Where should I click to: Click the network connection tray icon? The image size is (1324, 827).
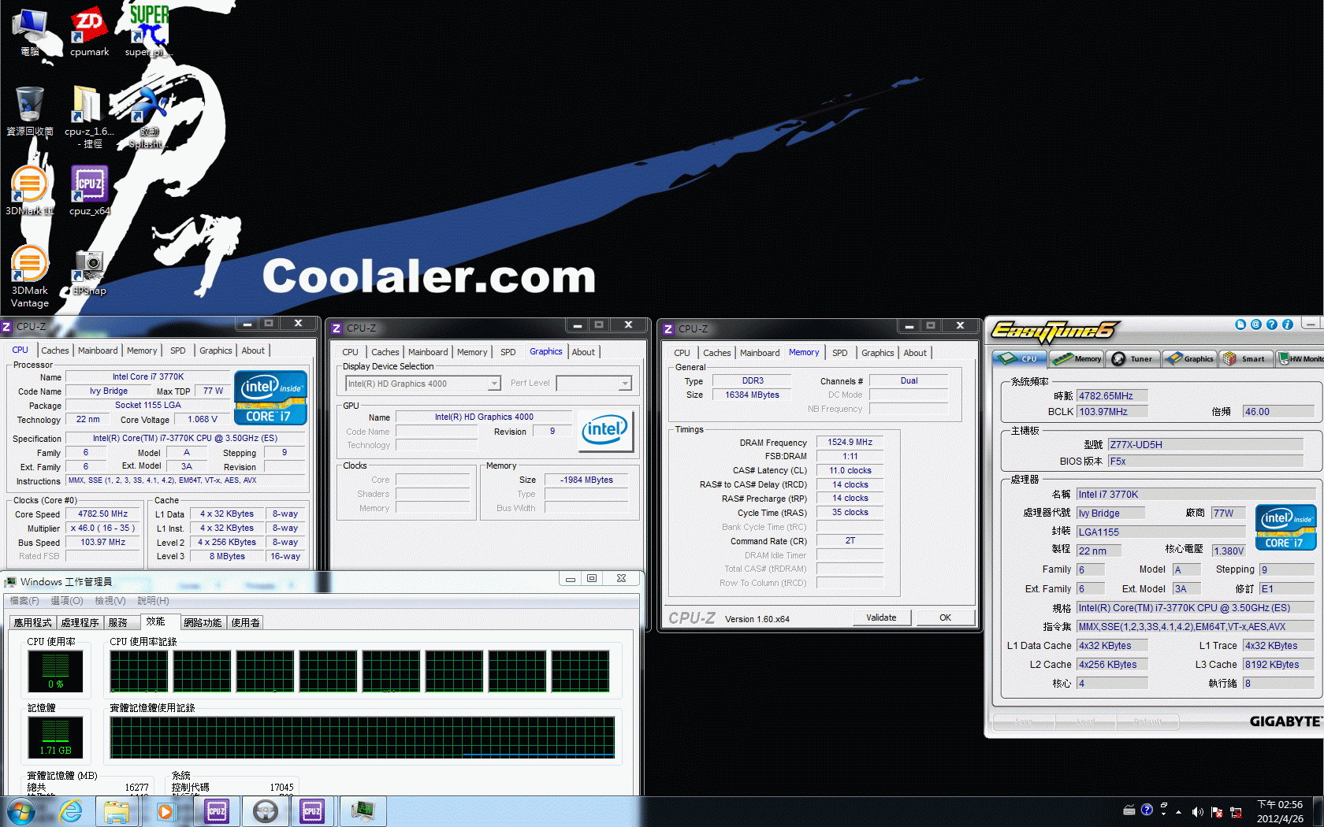(x=1236, y=812)
